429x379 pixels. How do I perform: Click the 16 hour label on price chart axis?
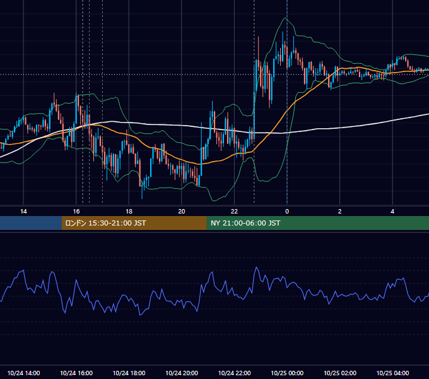pos(76,212)
